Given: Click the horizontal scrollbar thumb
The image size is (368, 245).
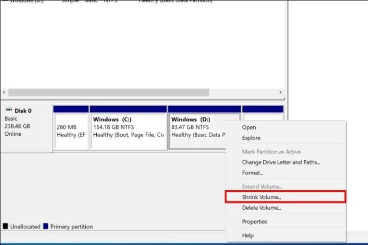Looking at the screenshot, I should (109, 93).
